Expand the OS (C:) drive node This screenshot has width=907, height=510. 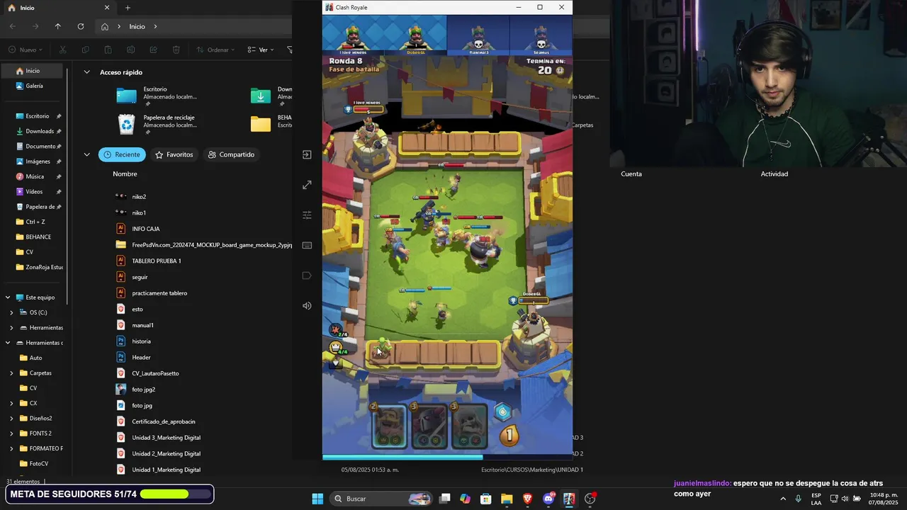(x=11, y=312)
